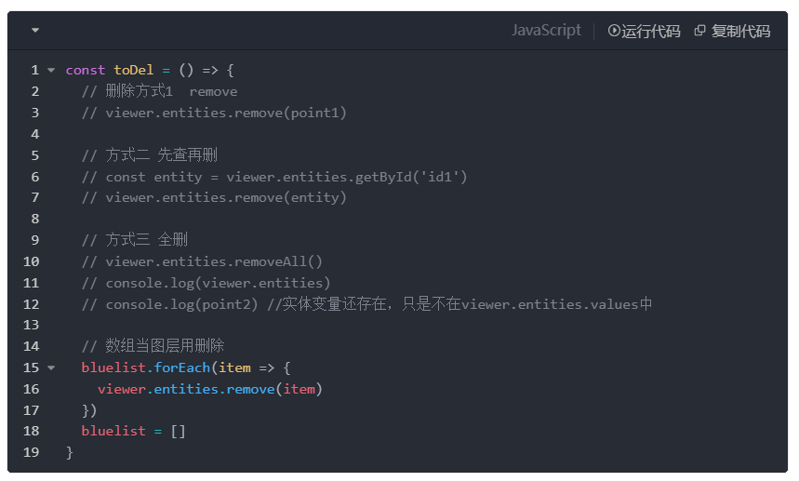Place cursor on viewer.entities.removeAll() comment
The width and height of the screenshot is (799, 481).
click(x=202, y=261)
